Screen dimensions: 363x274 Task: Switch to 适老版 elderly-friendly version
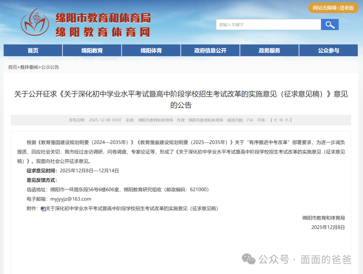tap(347, 8)
